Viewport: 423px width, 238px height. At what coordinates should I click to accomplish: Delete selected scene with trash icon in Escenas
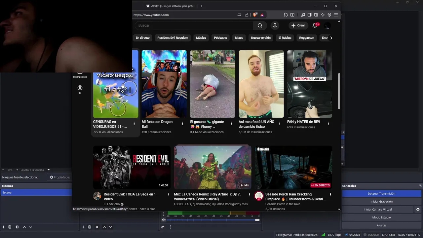[x=10, y=227]
